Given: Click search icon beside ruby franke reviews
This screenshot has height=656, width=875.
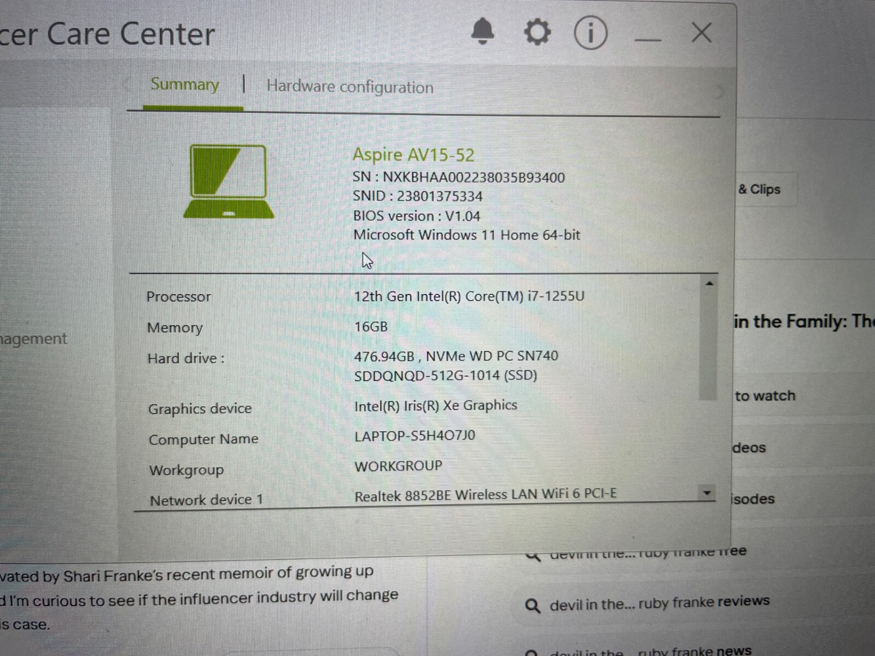Looking at the screenshot, I should click(x=533, y=606).
